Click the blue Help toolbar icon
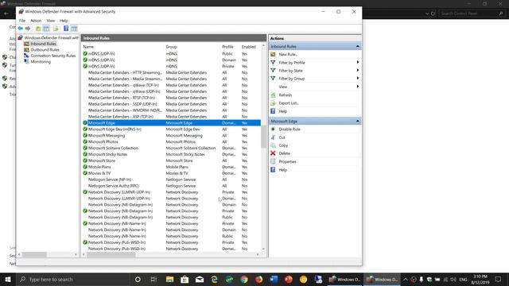The image size is (509, 286). click(66, 29)
